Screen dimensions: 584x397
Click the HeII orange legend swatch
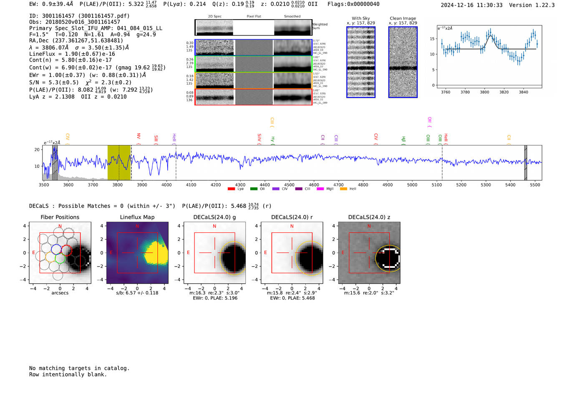tap(343, 189)
